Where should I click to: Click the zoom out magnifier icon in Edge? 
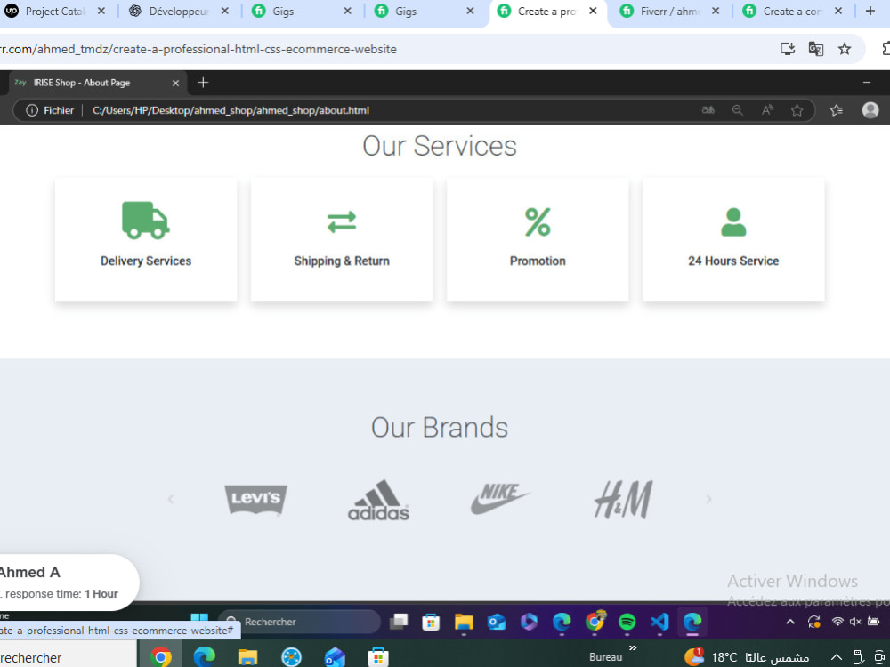click(737, 110)
